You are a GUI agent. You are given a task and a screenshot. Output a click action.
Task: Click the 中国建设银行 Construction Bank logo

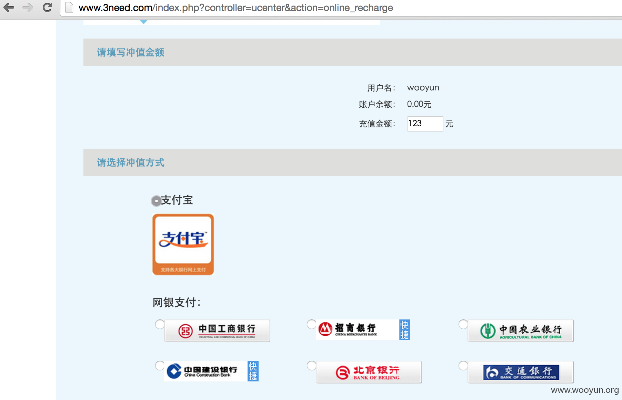pyautogui.click(x=205, y=371)
